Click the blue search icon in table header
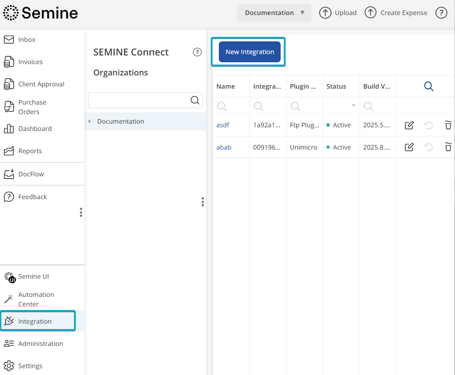This screenshot has height=375, width=455. click(429, 86)
